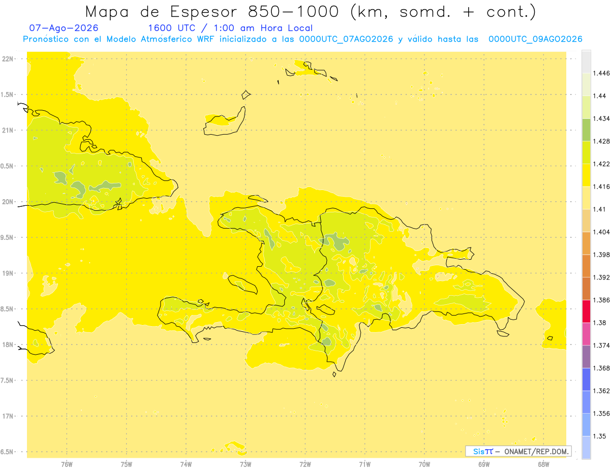Click legend value 1.41
This screenshot has width=610, height=471.
coord(599,209)
